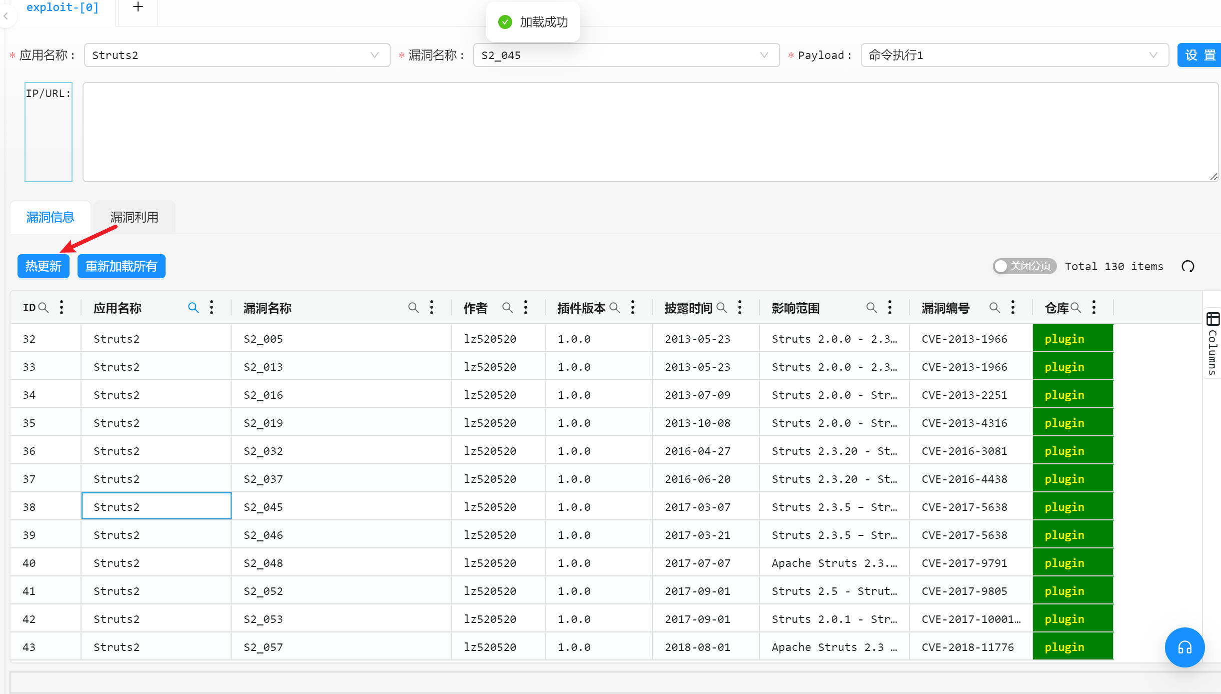Click the plus icon to add new tab
The image size is (1221, 694).
point(138,7)
